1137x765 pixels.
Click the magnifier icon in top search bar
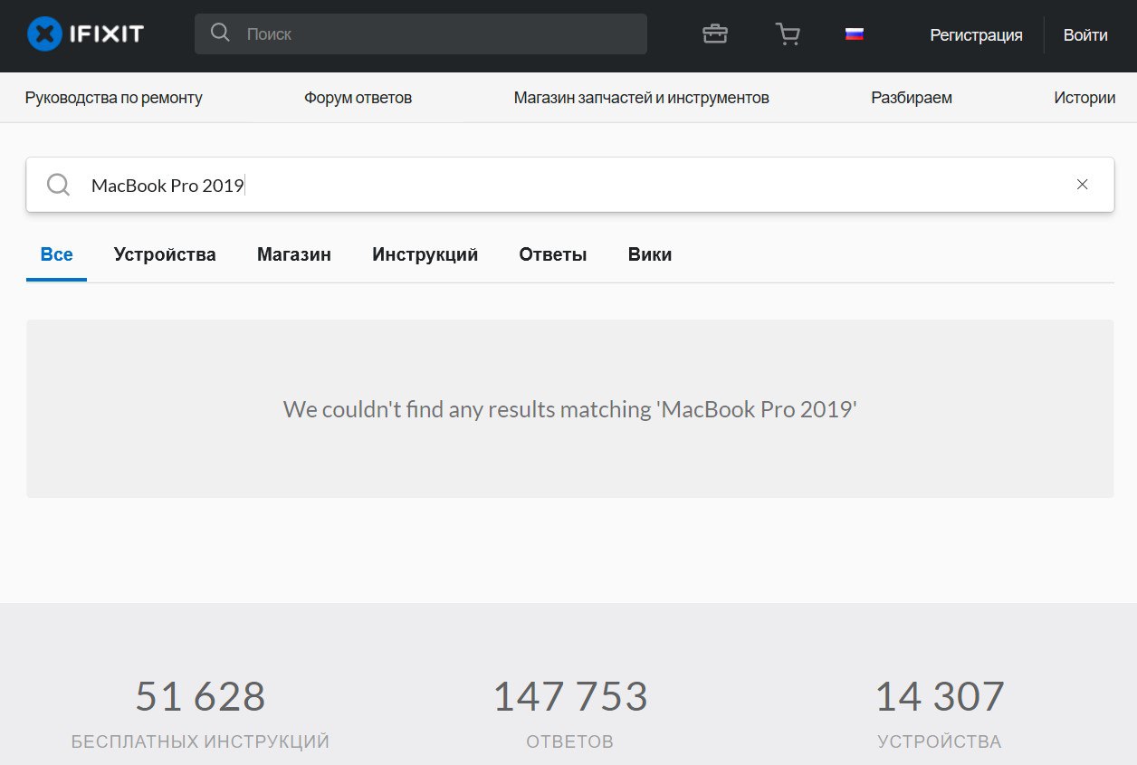point(220,33)
